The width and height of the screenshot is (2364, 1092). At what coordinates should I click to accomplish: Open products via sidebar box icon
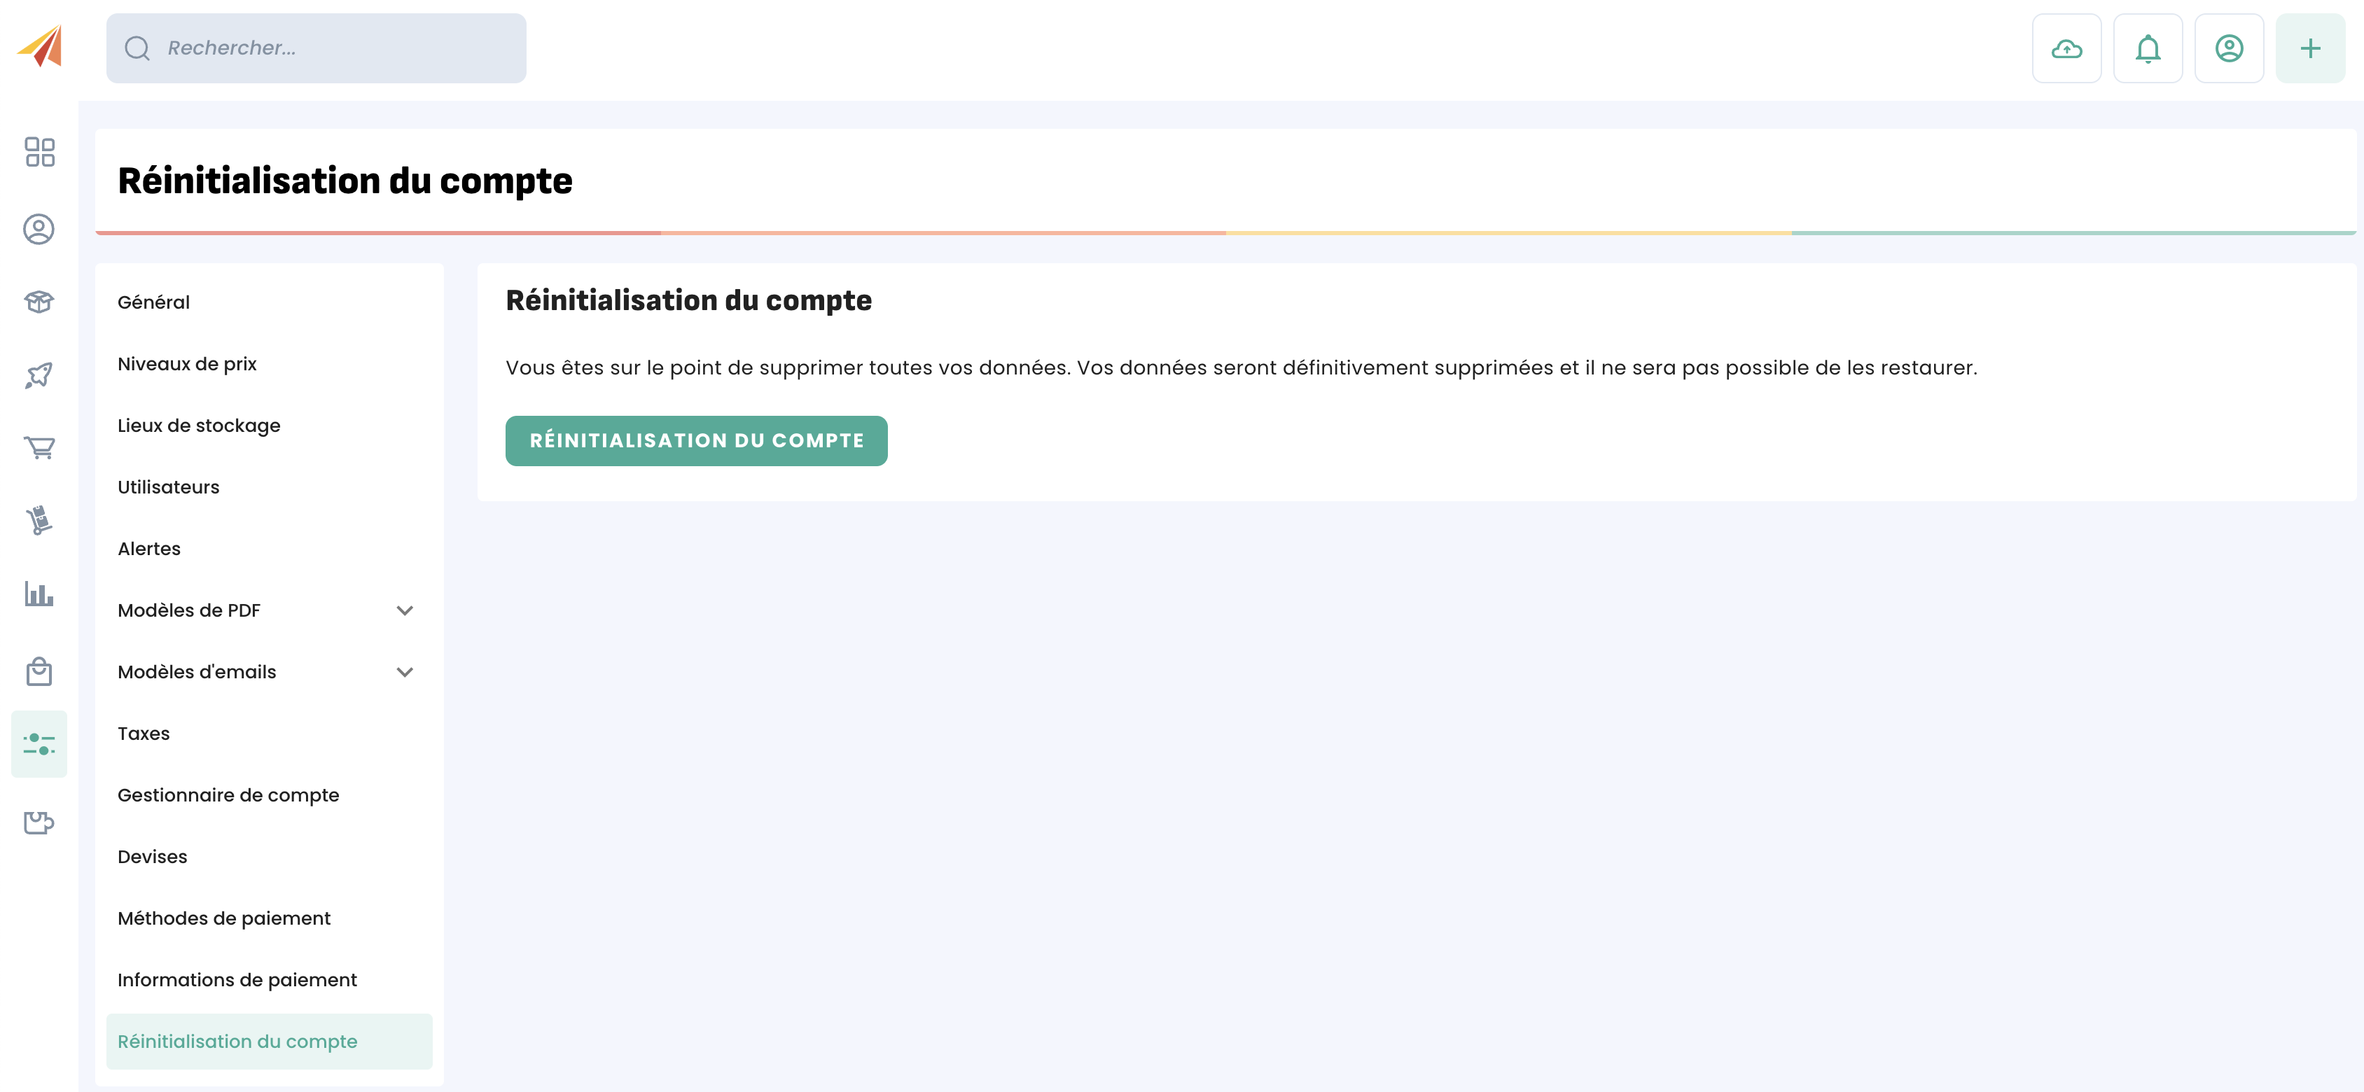[x=39, y=302]
